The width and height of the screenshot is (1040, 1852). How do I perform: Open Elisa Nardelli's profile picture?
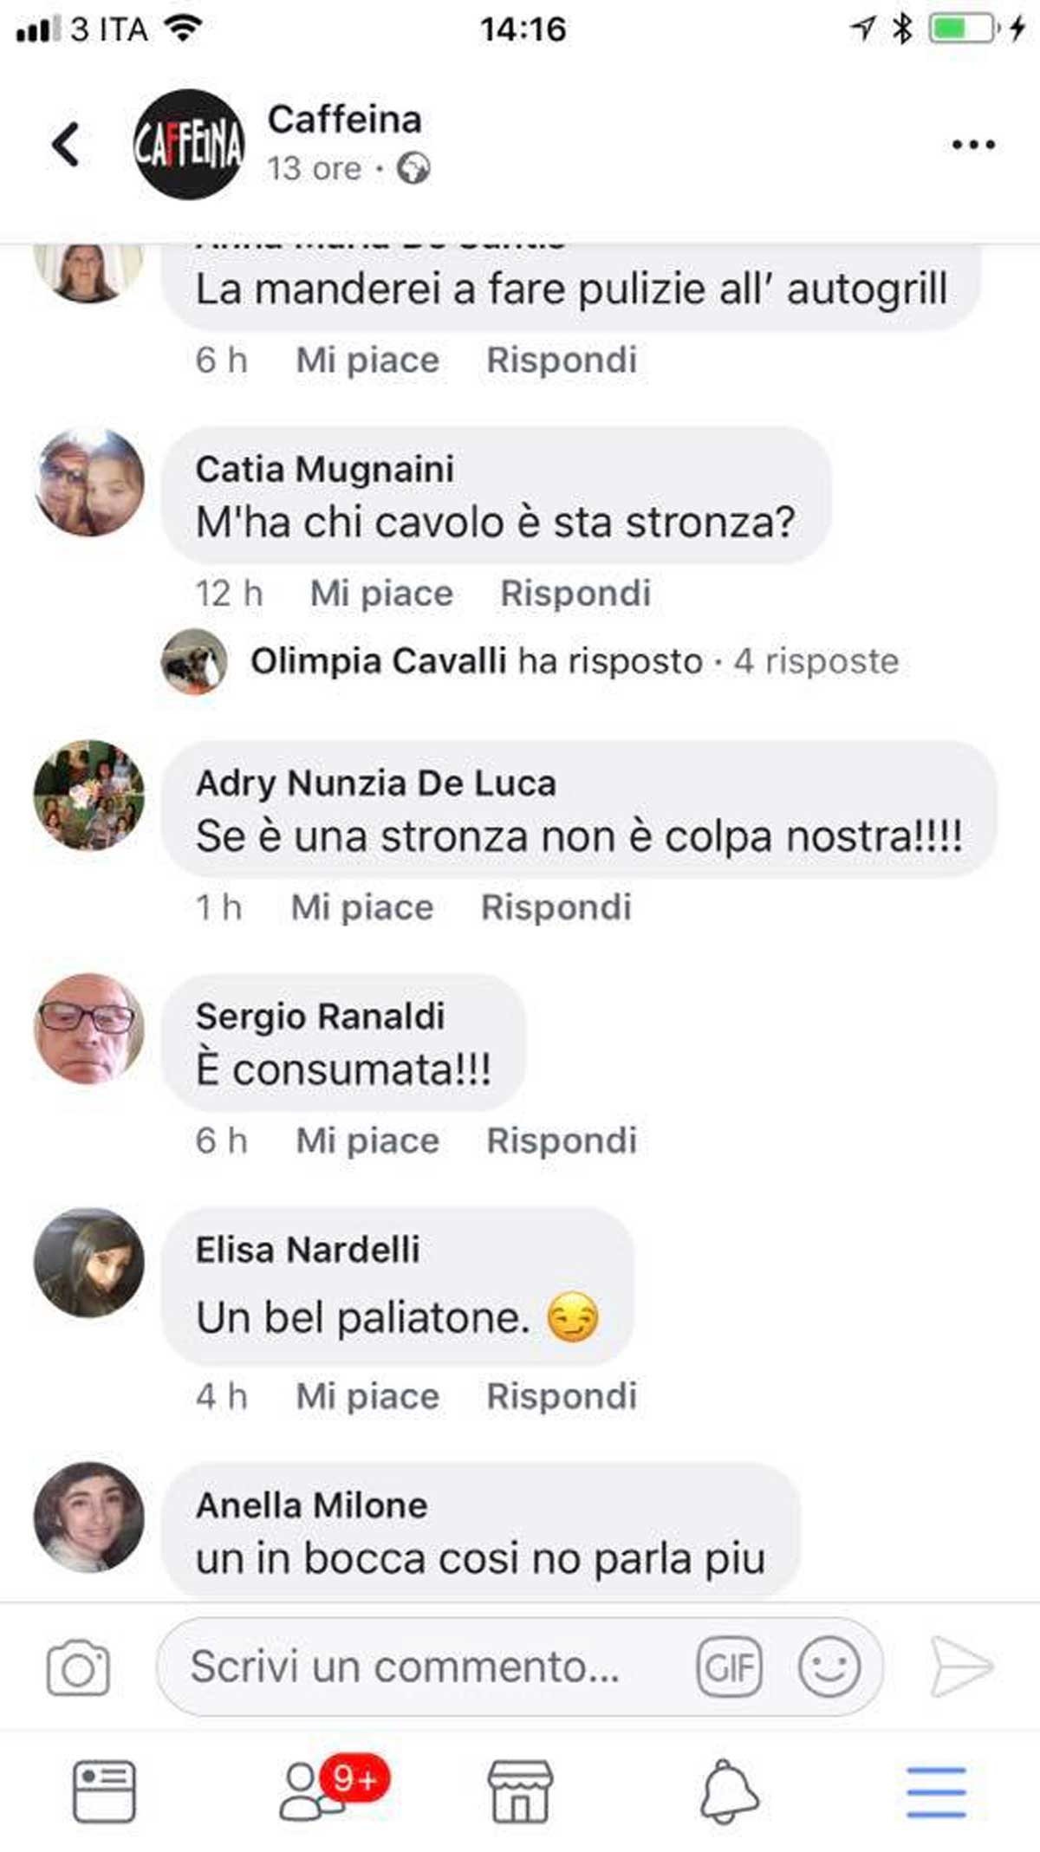88,1262
